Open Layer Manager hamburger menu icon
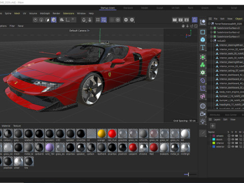244x183 pixels. [x=210, y=119]
